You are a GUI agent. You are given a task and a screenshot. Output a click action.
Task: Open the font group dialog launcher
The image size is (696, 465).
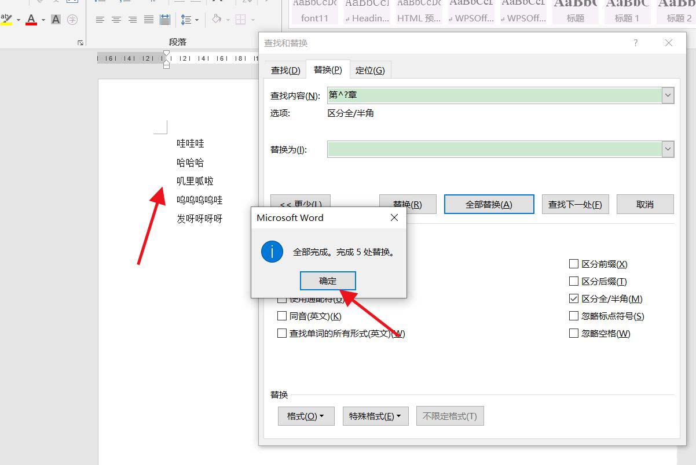click(80, 43)
